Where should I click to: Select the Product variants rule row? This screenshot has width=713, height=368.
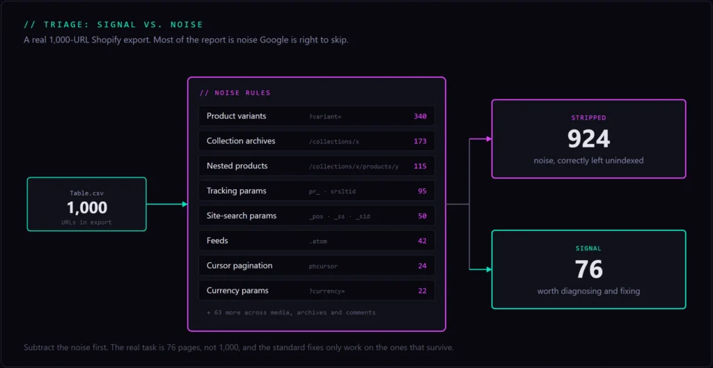317,116
